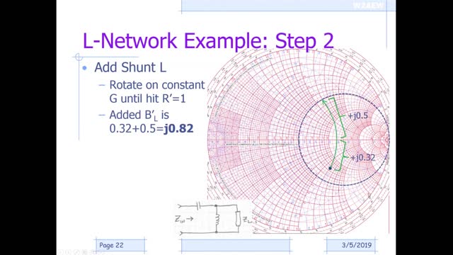Click the "G until hit R'=1" line
Image resolution: width=453 pixels, height=255 pixels.
[147, 98]
